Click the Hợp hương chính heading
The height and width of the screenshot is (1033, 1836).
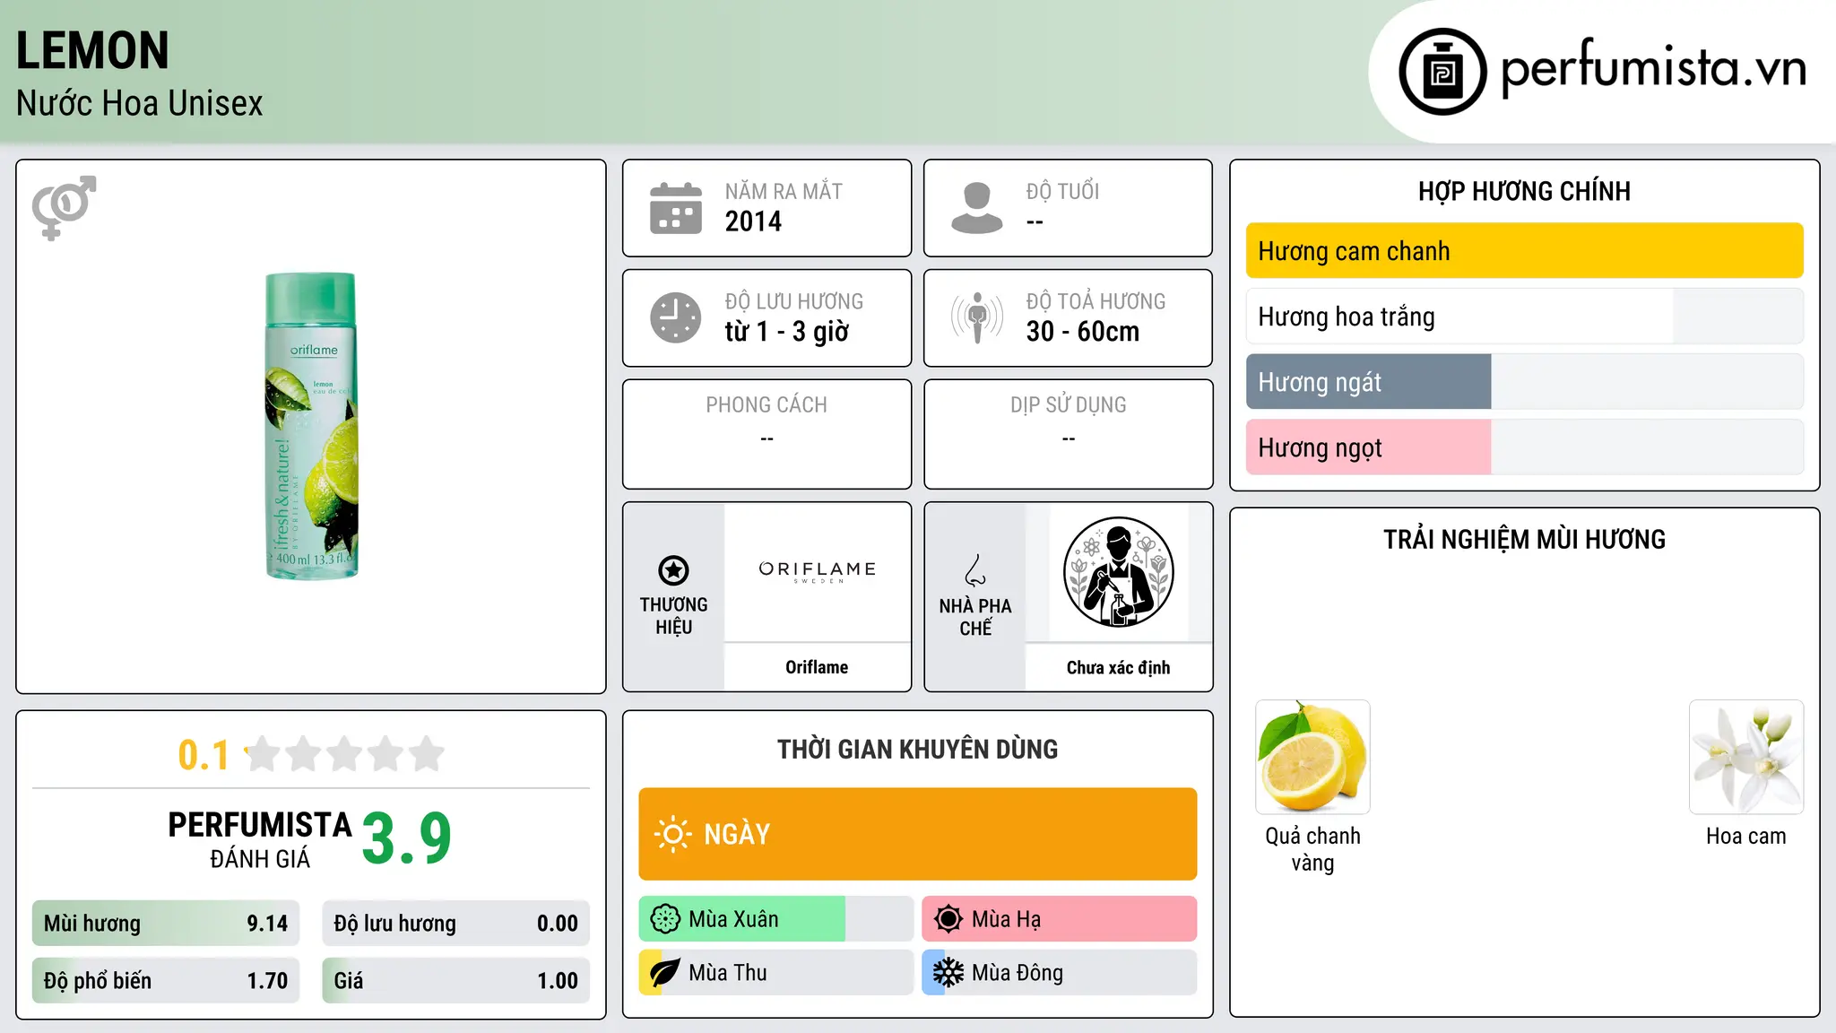point(1524,191)
